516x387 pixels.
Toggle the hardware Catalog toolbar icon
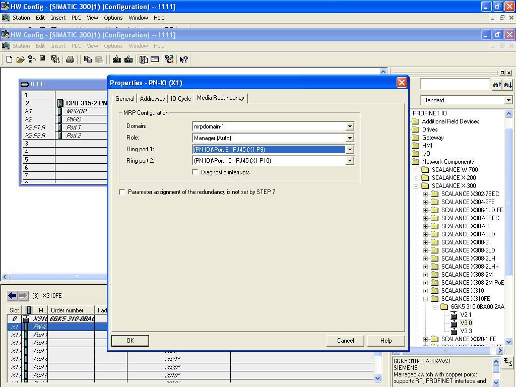coord(143,59)
